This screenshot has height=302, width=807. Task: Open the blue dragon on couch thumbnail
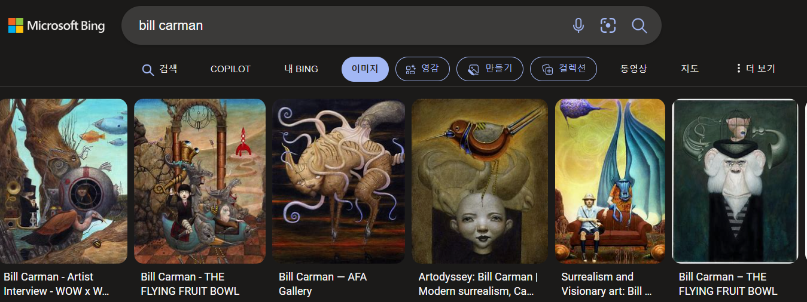click(610, 181)
